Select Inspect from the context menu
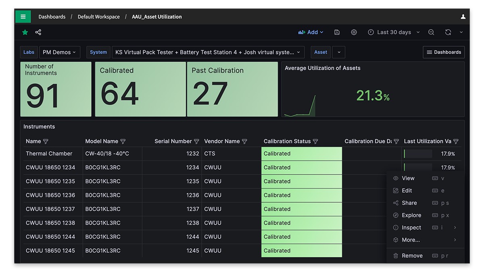 point(411,228)
